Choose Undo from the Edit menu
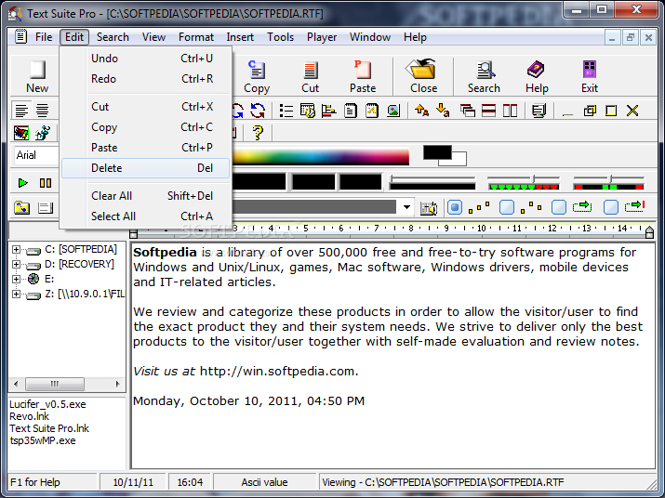665x498 pixels. pyautogui.click(x=145, y=59)
